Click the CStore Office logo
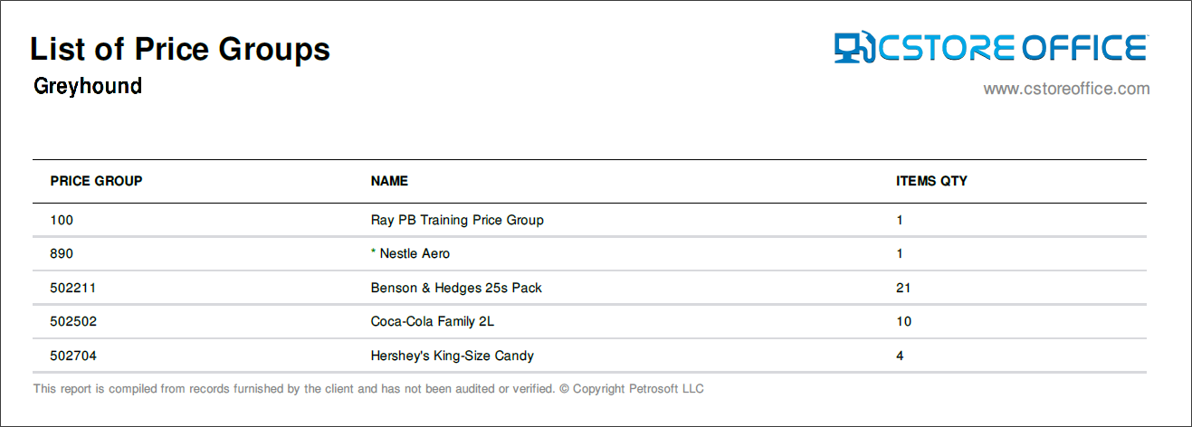 (x=991, y=48)
